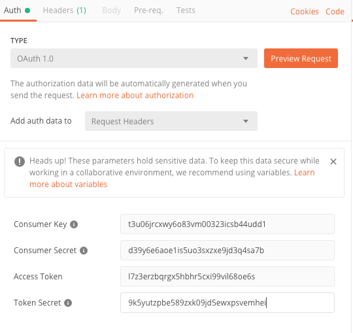Viewport: 353px width, 333px height.
Task: Focus the Consumer Secret input field
Action: [x=227, y=251]
